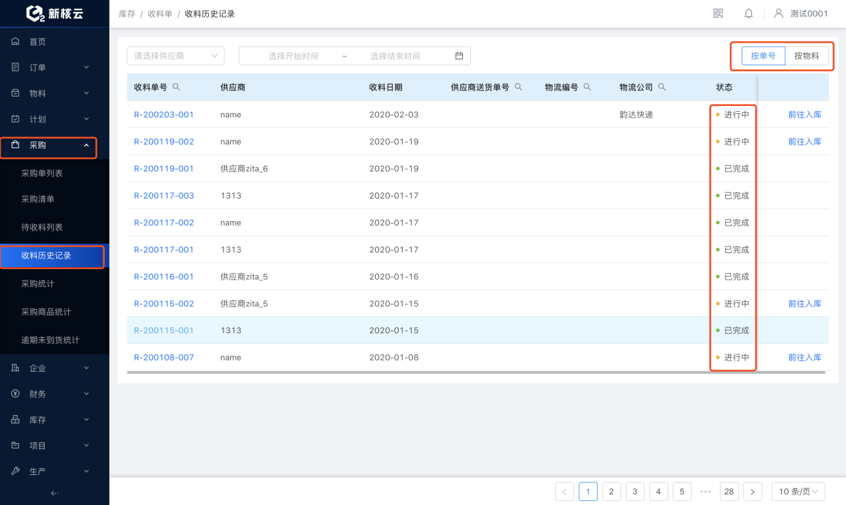Open receipt R-200115-001
The height and width of the screenshot is (505, 846).
point(163,330)
